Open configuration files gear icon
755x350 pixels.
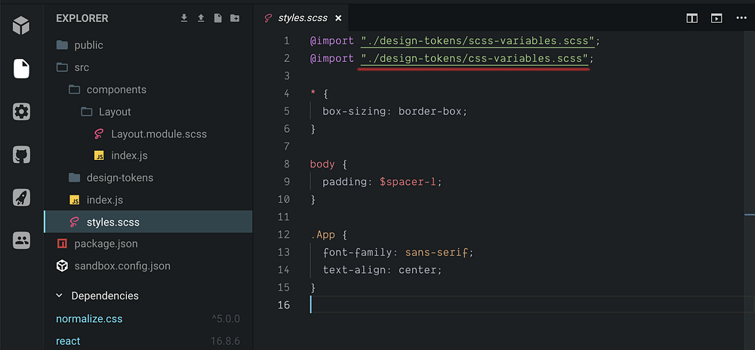coord(21,112)
